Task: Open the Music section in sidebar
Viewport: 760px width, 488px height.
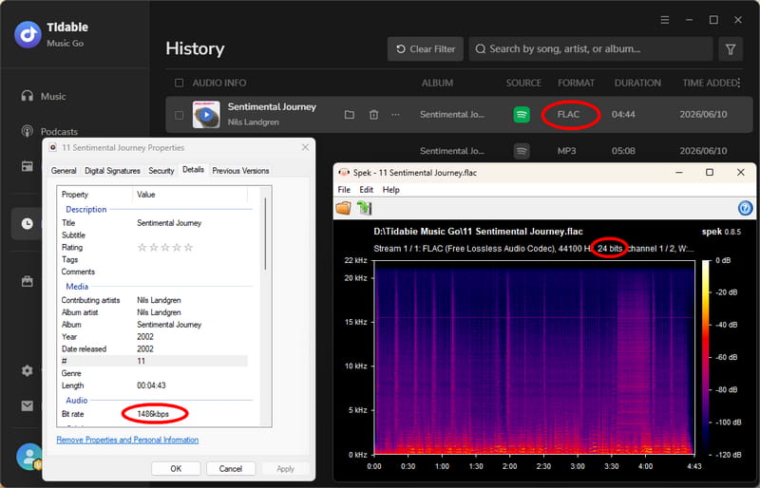Action: pyautogui.click(x=44, y=96)
